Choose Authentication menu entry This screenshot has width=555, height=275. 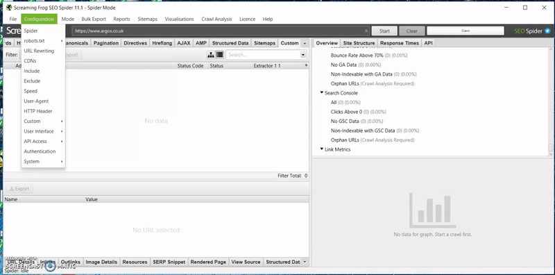(x=43, y=151)
